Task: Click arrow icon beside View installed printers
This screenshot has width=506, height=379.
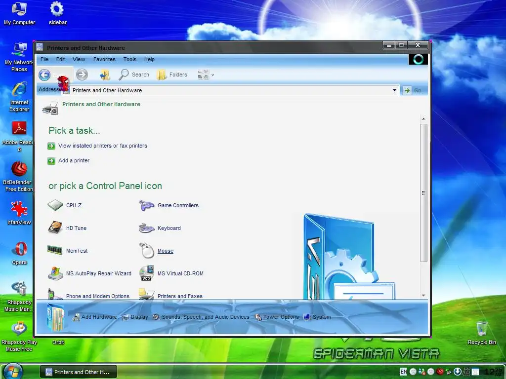Action: tap(51, 146)
